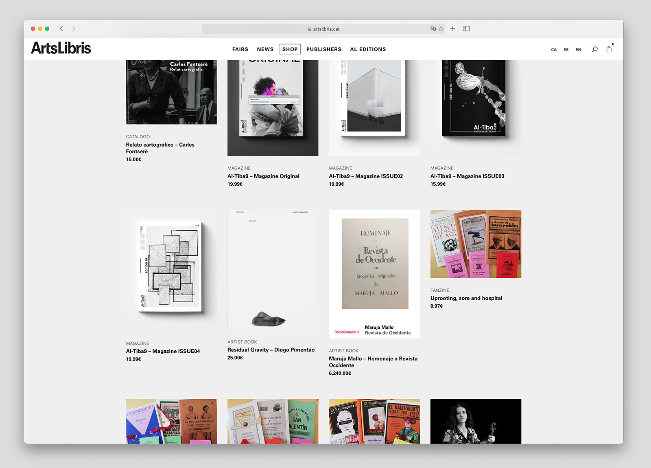Open Relato cartográfico – Carles Fontserè title

pos(160,148)
